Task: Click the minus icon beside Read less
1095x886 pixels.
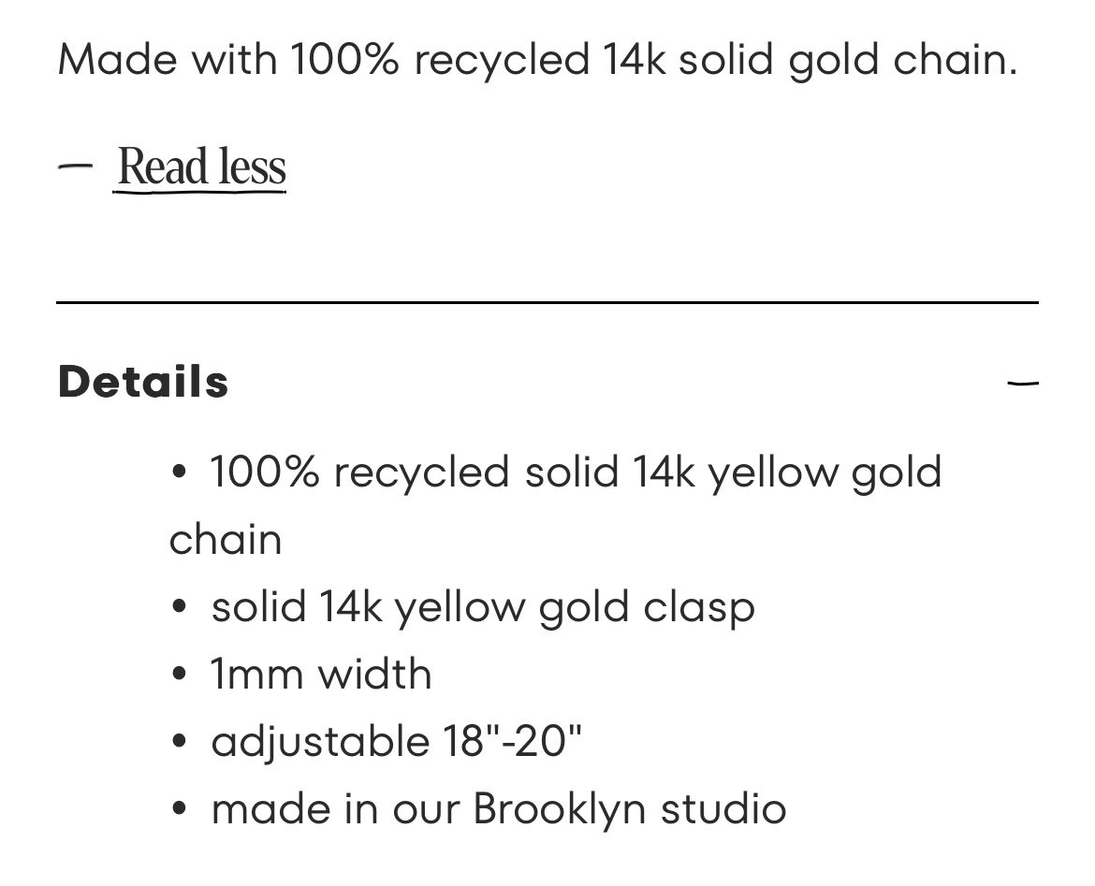Action: click(x=75, y=167)
